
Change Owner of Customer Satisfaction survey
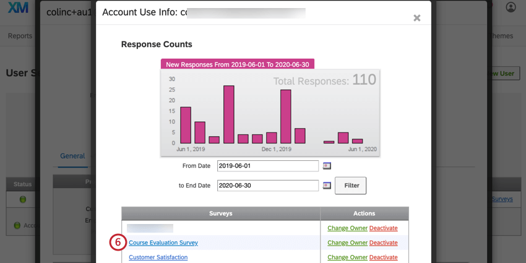click(x=347, y=257)
